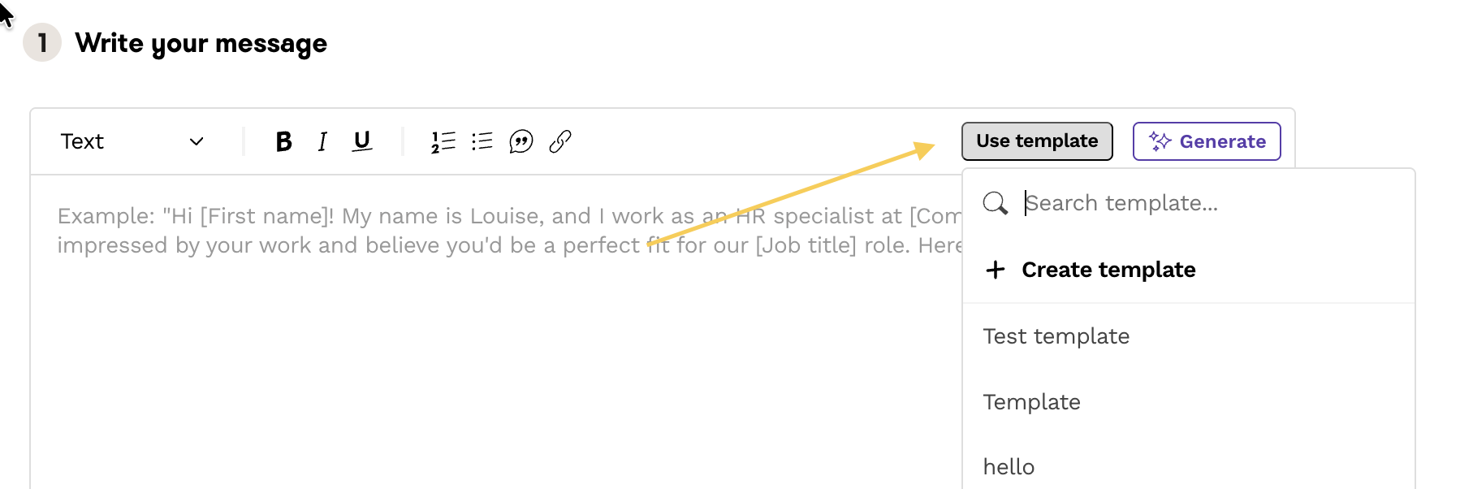Screen dimensions: 1460x489
Task: Focus the Search template field
Action: pyautogui.click(x=1202, y=203)
